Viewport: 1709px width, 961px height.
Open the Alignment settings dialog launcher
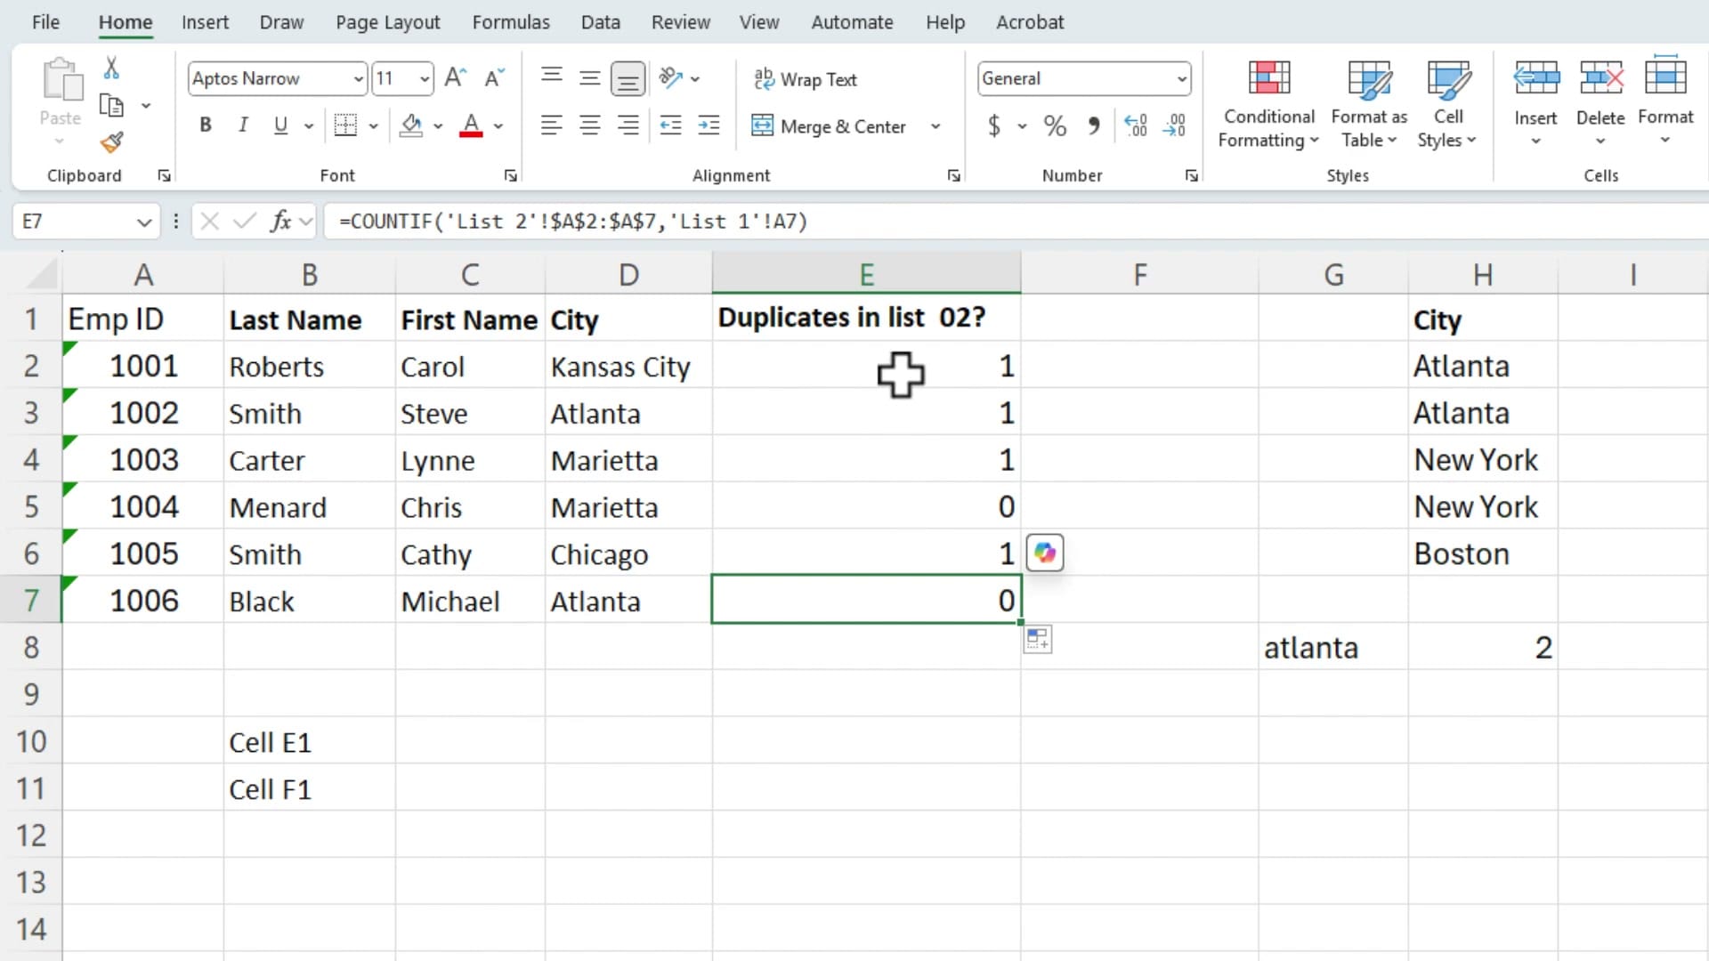click(952, 175)
